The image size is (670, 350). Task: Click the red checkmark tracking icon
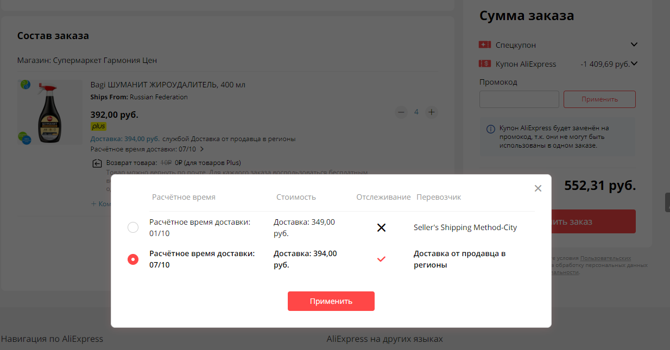(381, 259)
